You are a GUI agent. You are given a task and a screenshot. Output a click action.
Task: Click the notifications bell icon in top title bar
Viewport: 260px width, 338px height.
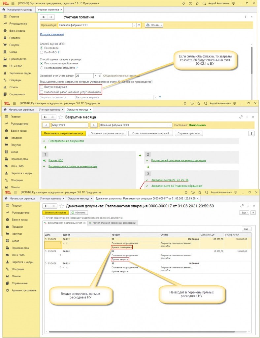click(x=183, y=3)
